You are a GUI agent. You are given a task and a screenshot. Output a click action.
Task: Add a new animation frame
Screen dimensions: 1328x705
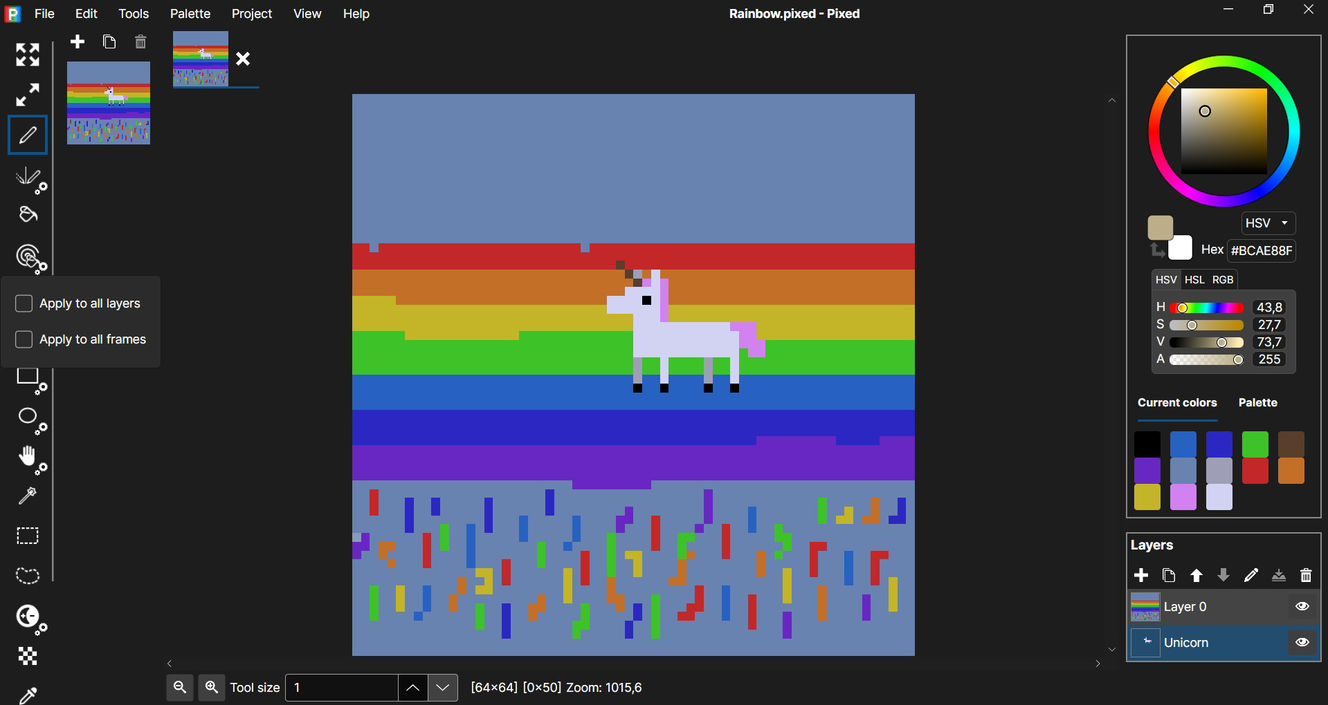point(78,42)
